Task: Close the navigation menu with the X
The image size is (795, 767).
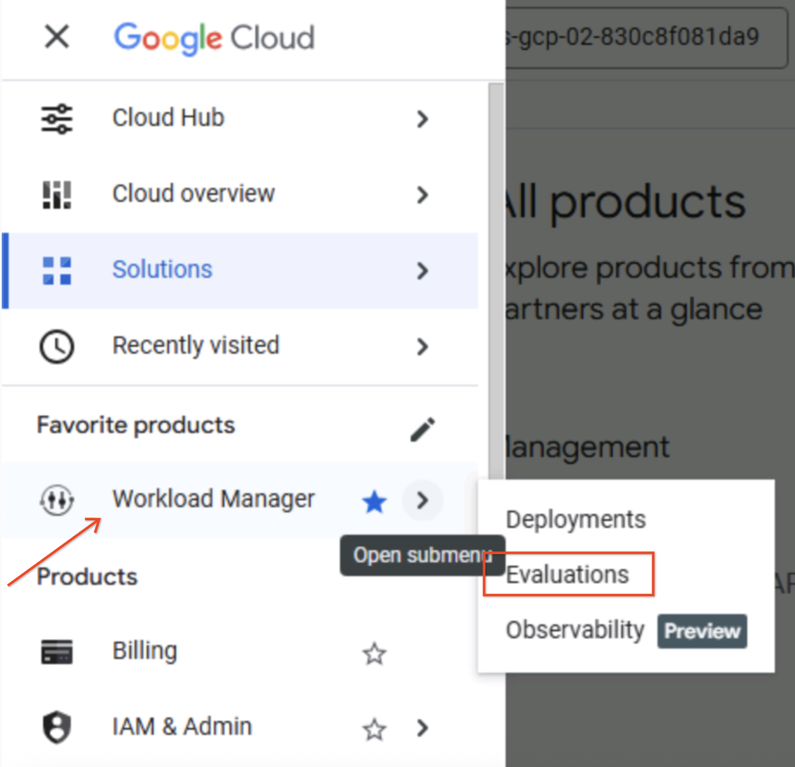Action: tap(56, 36)
